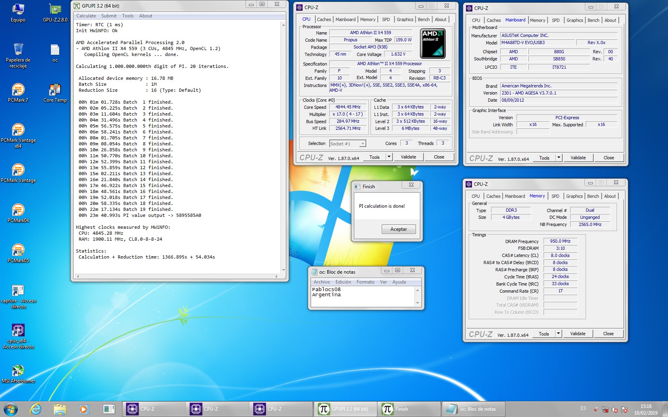Open Formato menu in Bloc de notas

pyautogui.click(x=365, y=282)
